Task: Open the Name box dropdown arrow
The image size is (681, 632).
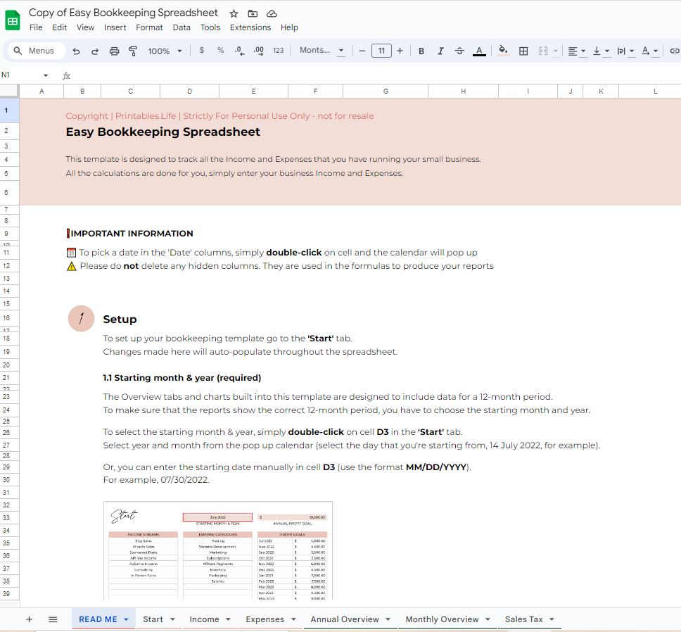Action: coord(46,75)
